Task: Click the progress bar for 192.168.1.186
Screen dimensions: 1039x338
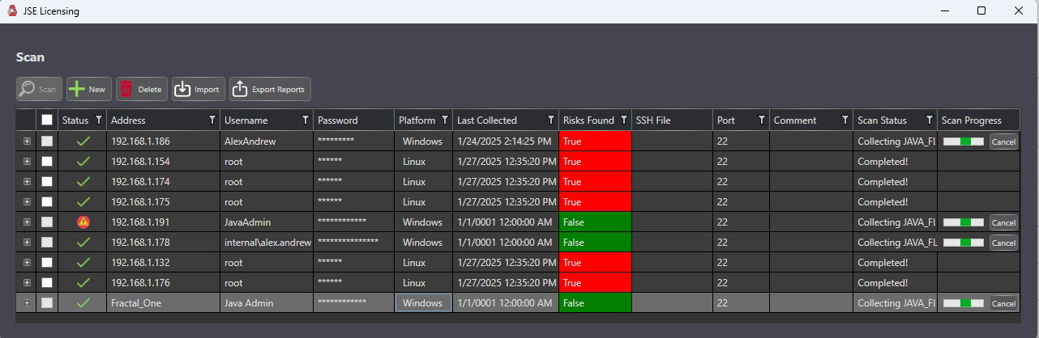Action: click(x=964, y=142)
